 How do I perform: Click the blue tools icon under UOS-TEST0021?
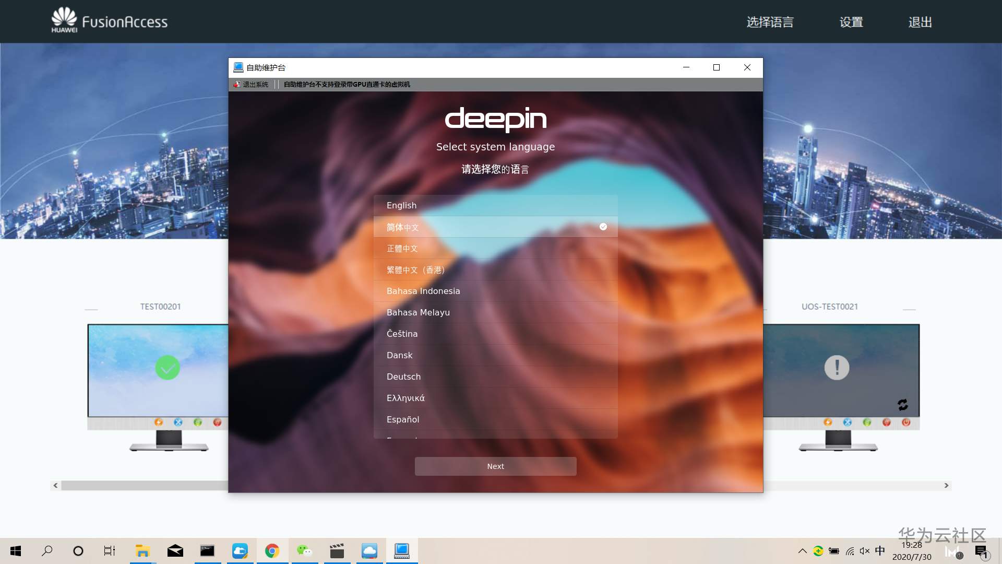click(x=848, y=422)
